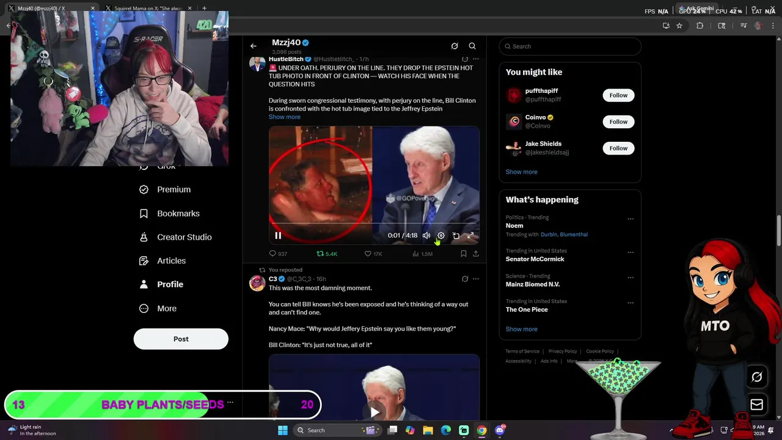The height and width of the screenshot is (440, 782).
Task: Like the HustleBitch post with 17K likes
Action: coord(373,254)
